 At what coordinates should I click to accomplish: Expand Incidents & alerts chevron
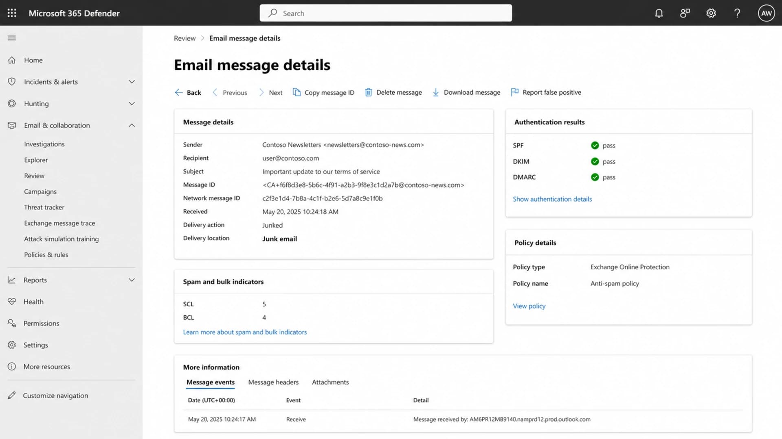pyautogui.click(x=132, y=82)
